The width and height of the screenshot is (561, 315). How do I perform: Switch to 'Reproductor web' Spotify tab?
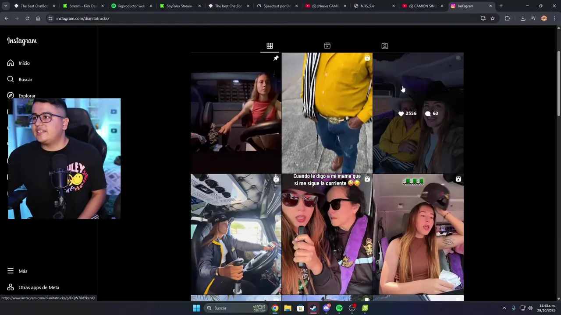pyautogui.click(x=131, y=6)
